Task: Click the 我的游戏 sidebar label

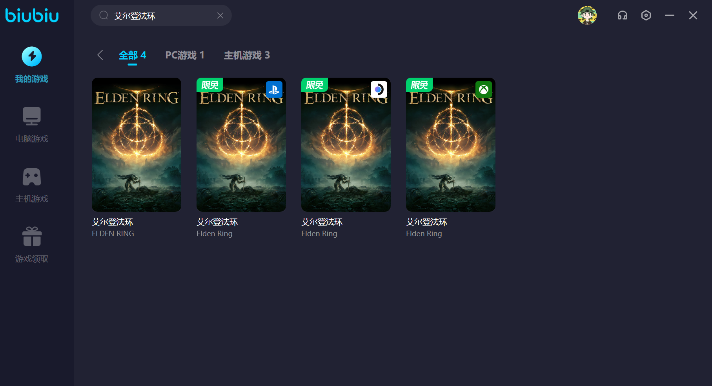Action: [32, 79]
